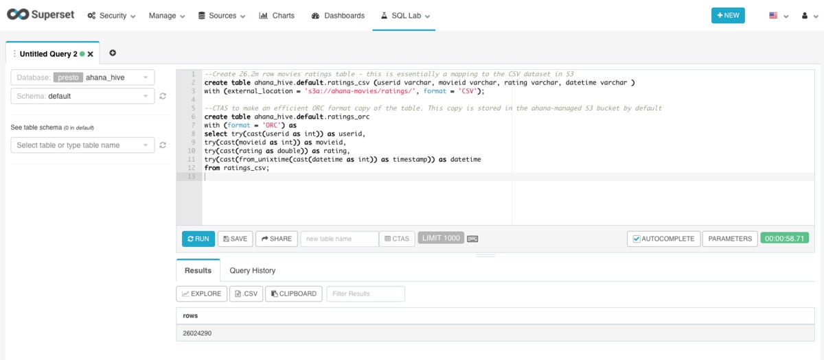Viewport: 824px width, 360px height.
Task: Copy results to CLIPBOARD
Action: tap(293, 293)
